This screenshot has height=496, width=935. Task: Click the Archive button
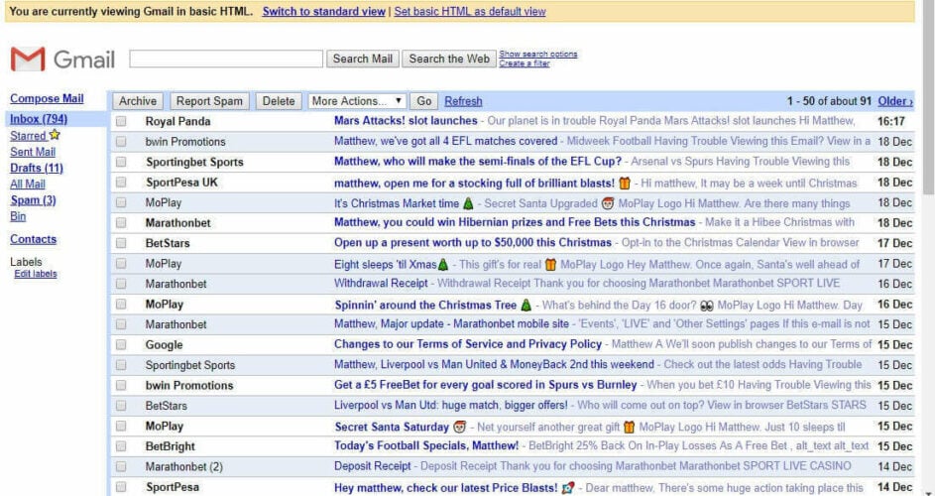click(x=138, y=101)
